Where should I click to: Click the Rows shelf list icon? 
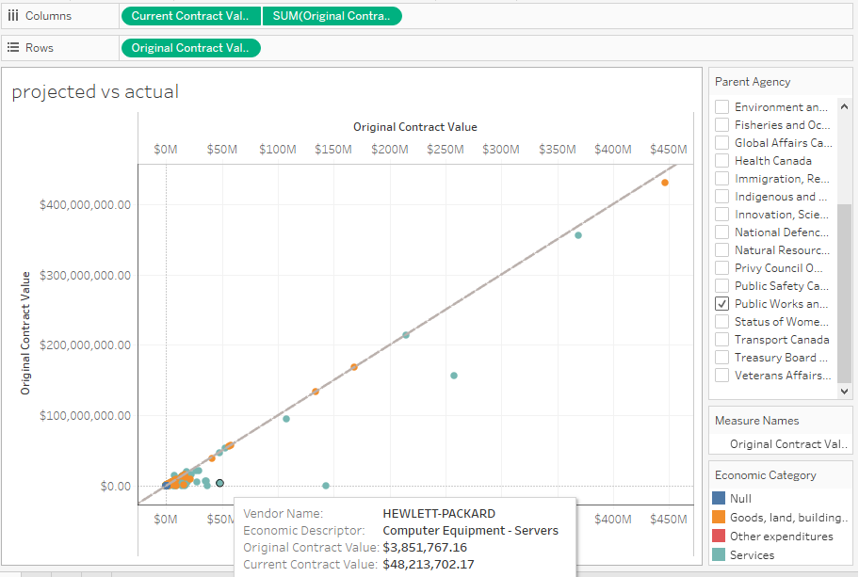pos(12,47)
